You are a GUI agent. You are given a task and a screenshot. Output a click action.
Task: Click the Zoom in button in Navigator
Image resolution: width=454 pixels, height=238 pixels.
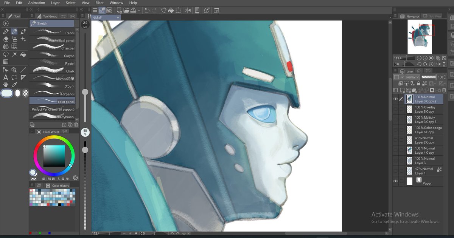(425, 58)
